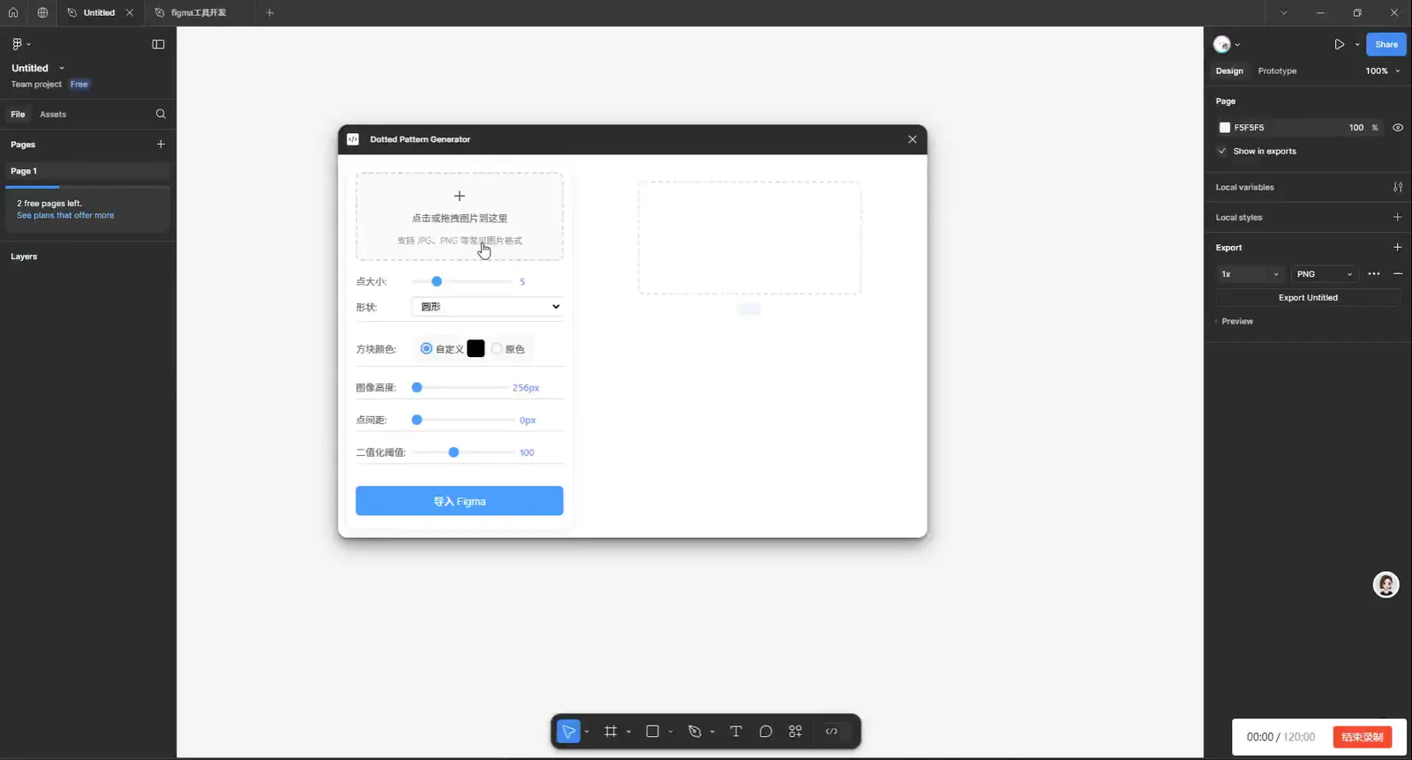Click the image upload drop zone
Screen dimensions: 1412x760
tap(459, 217)
